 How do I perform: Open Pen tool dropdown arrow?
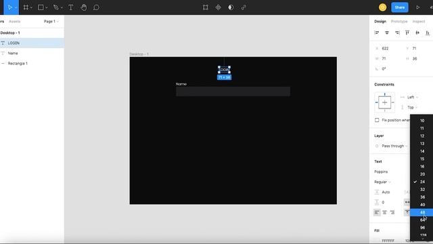(62, 7)
